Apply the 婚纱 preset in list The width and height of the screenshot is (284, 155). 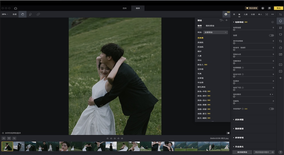click(x=199, y=51)
